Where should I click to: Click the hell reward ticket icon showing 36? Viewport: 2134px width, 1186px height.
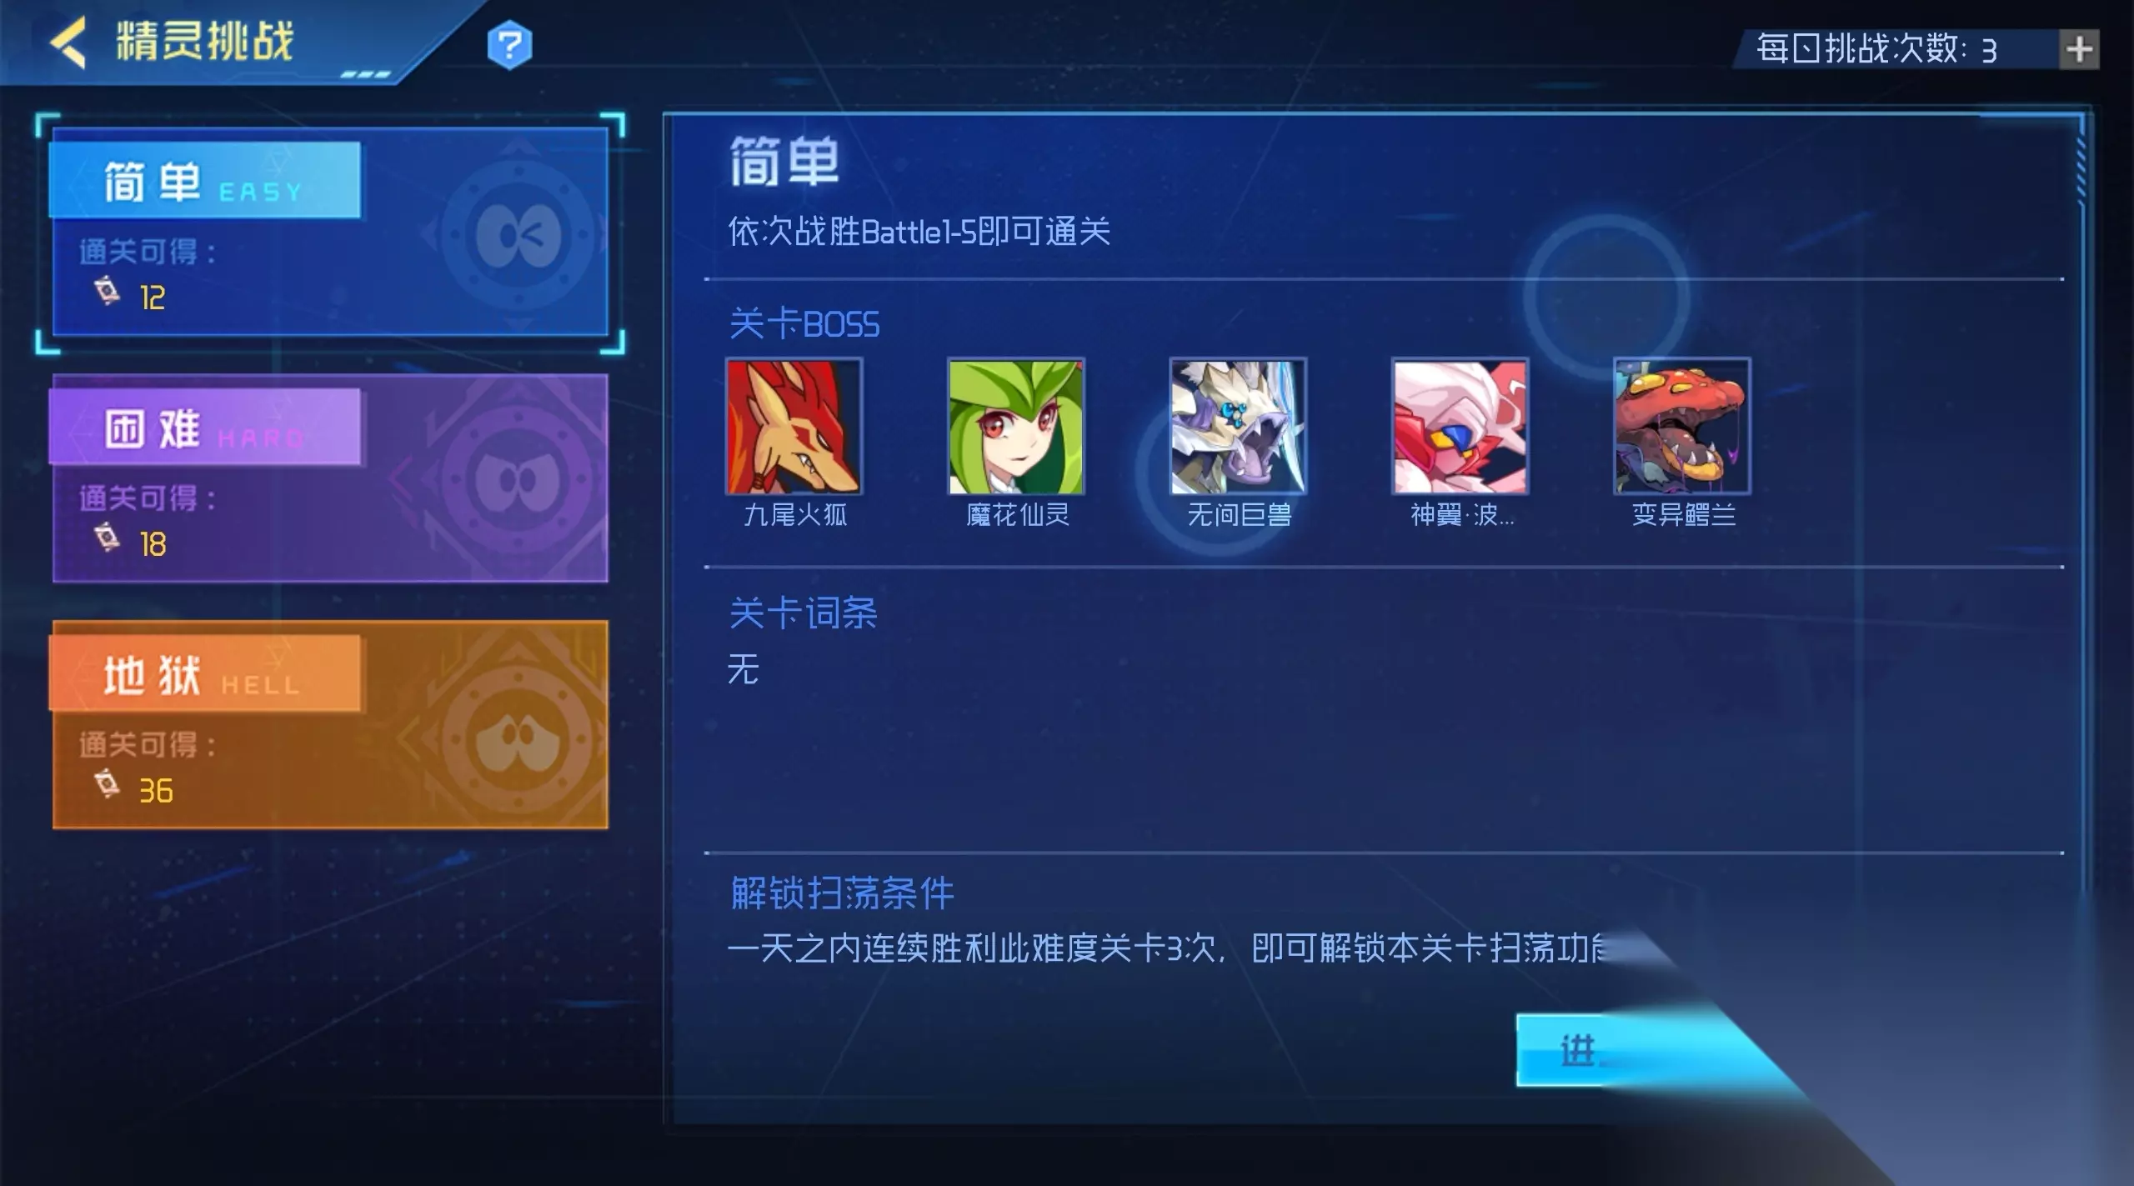pyautogui.click(x=108, y=785)
